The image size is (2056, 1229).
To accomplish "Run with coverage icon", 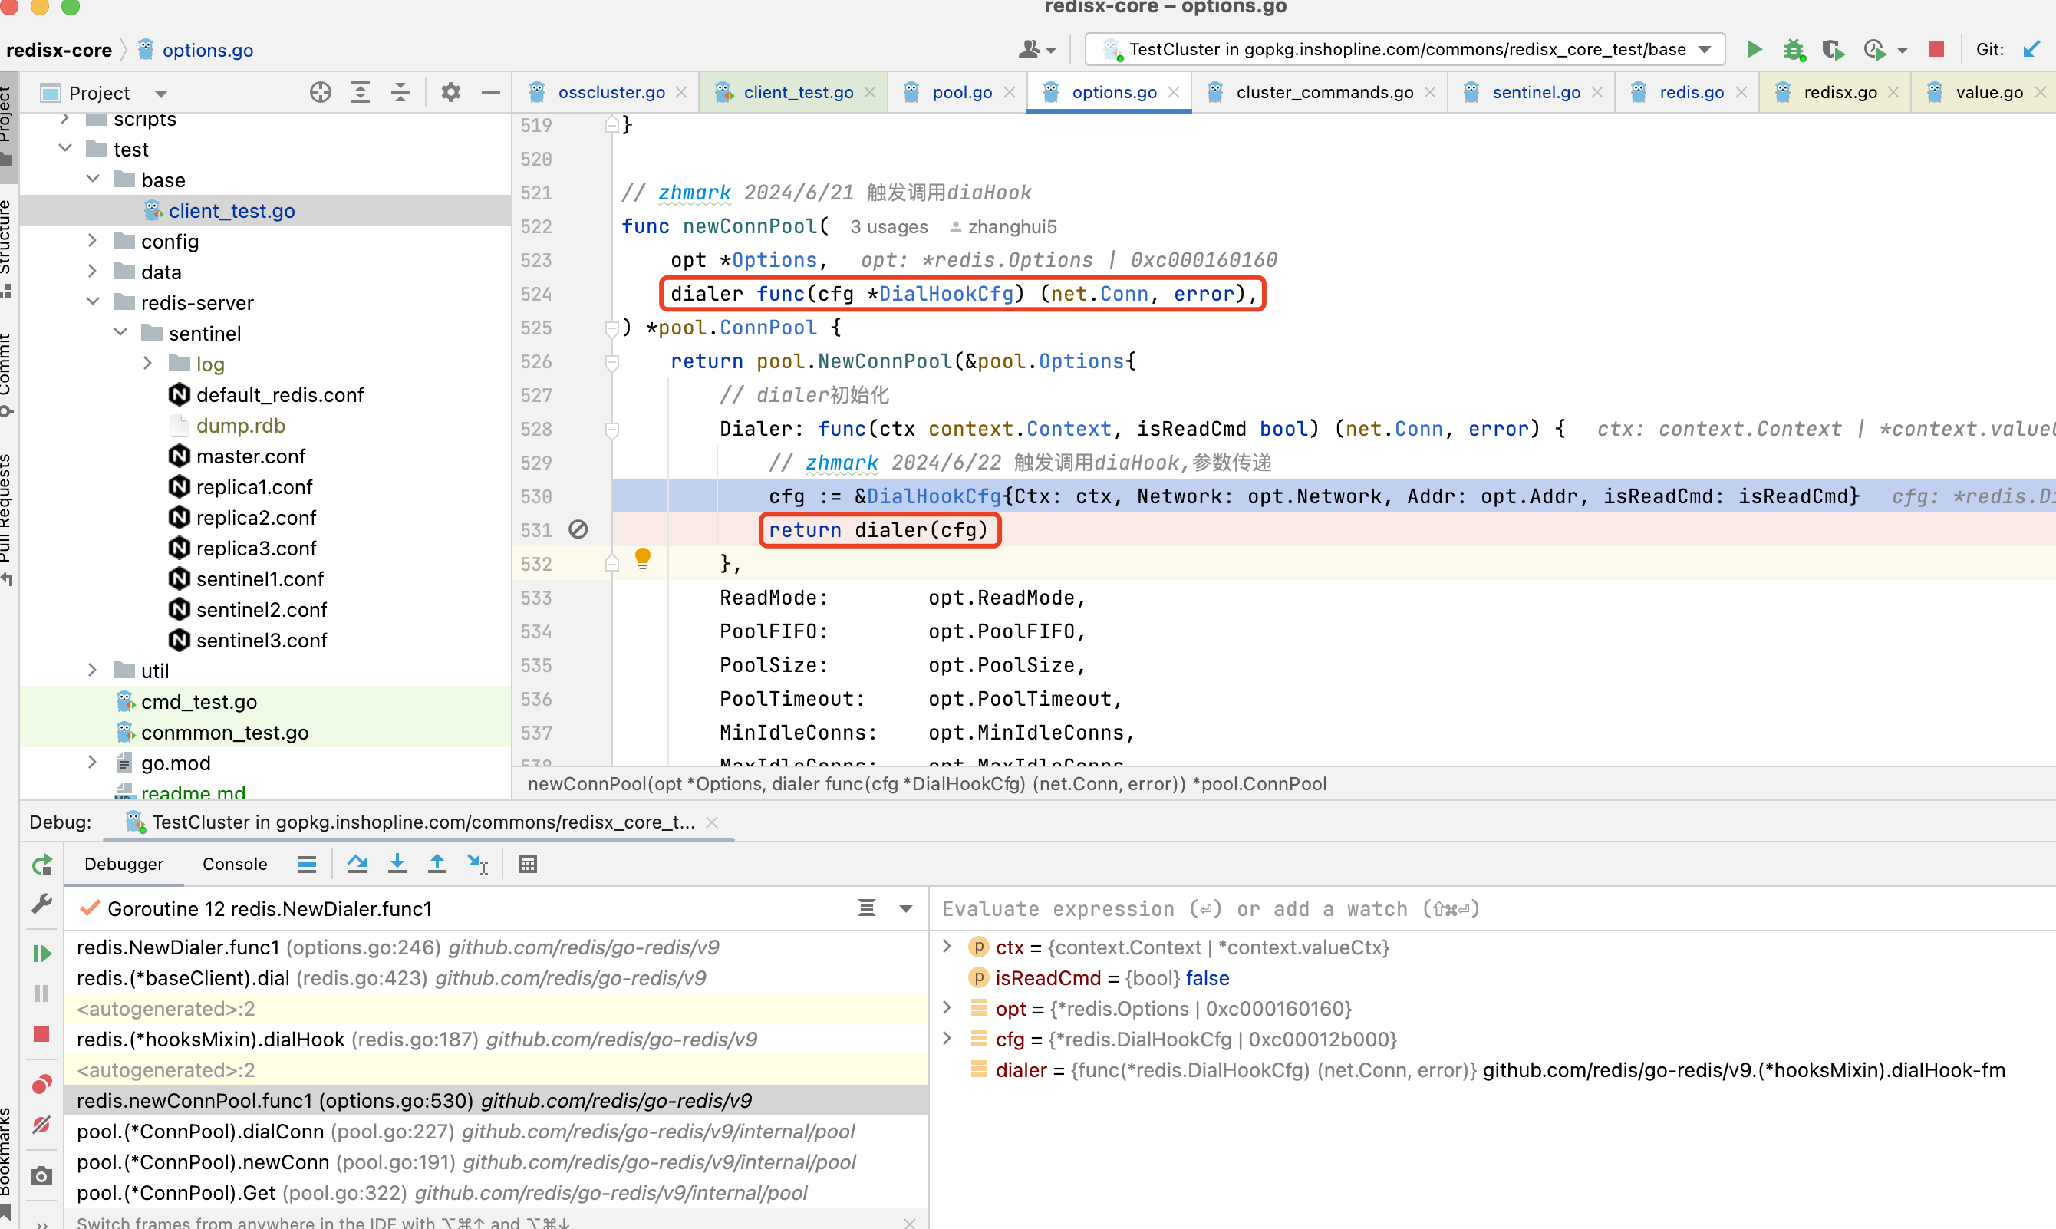I will pyautogui.click(x=1834, y=50).
